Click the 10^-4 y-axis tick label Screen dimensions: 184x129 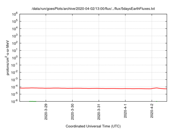click(x=14, y=87)
